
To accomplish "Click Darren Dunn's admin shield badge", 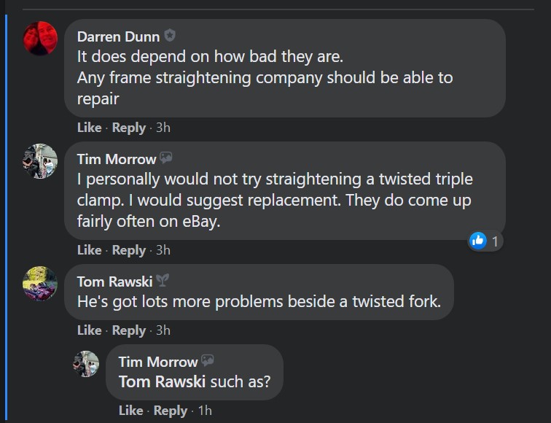I will pos(170,36).
